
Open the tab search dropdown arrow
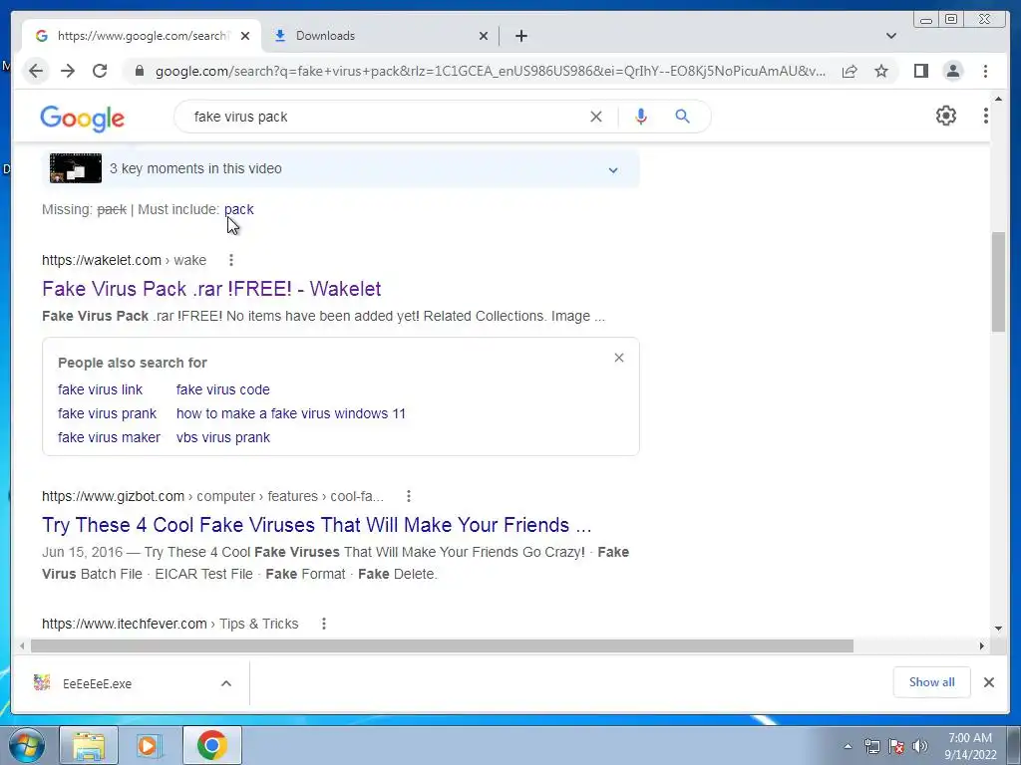pos(890,36)
